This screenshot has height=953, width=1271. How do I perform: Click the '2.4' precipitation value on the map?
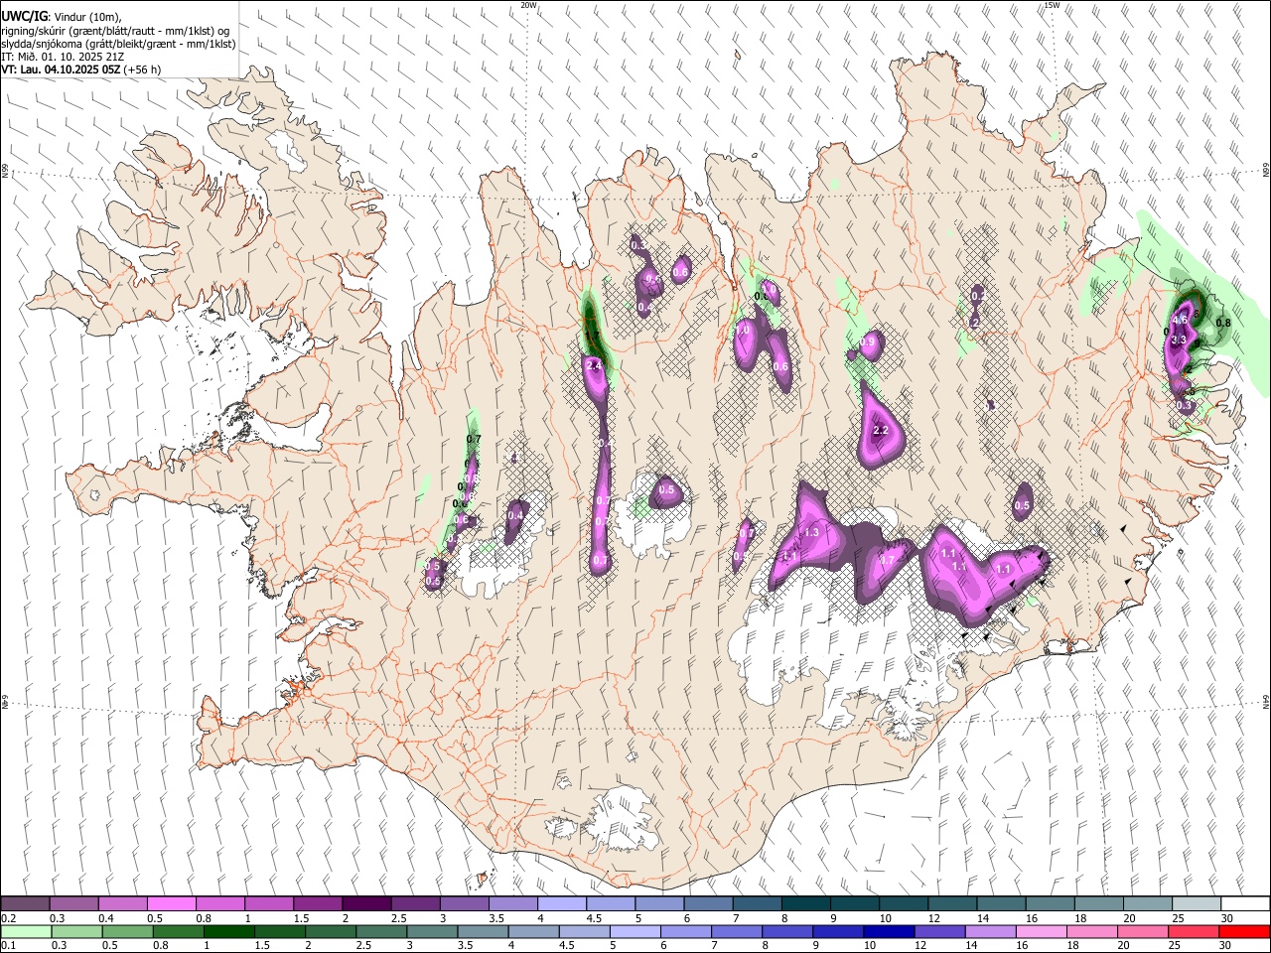(x=595, y=366)
